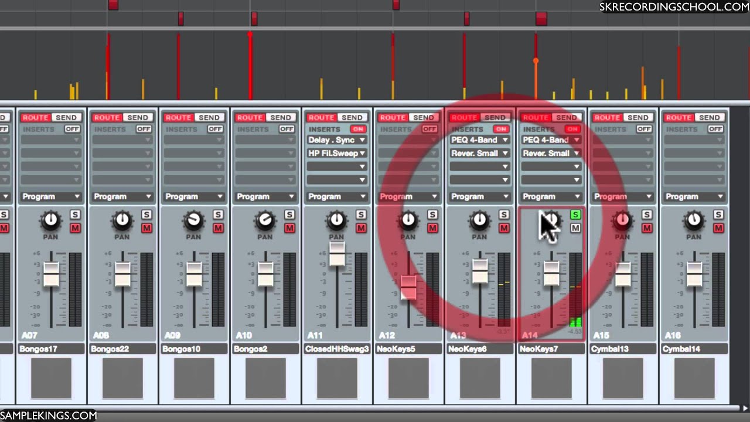Click the A10 channel label
The image size is (750, 422).
click(x=243, y=336)
